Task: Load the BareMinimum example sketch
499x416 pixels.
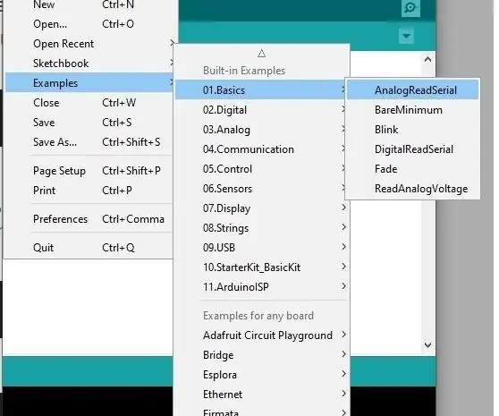Action: point(413,110)
